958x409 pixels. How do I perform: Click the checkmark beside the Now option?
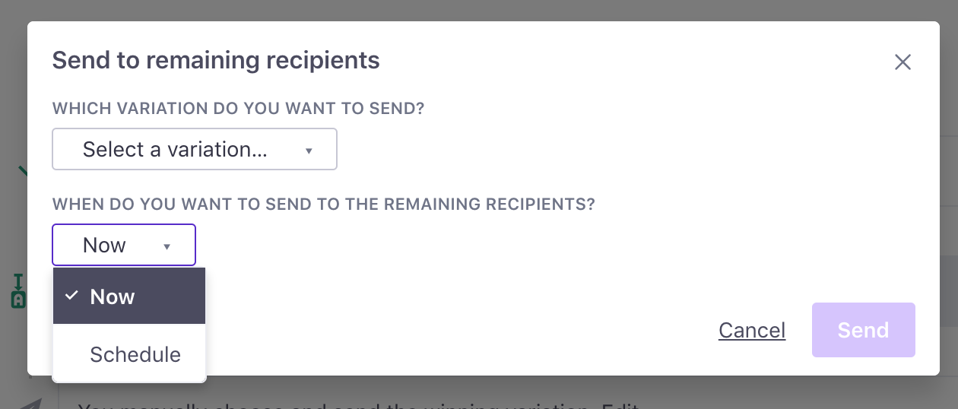tap(71, 296)
